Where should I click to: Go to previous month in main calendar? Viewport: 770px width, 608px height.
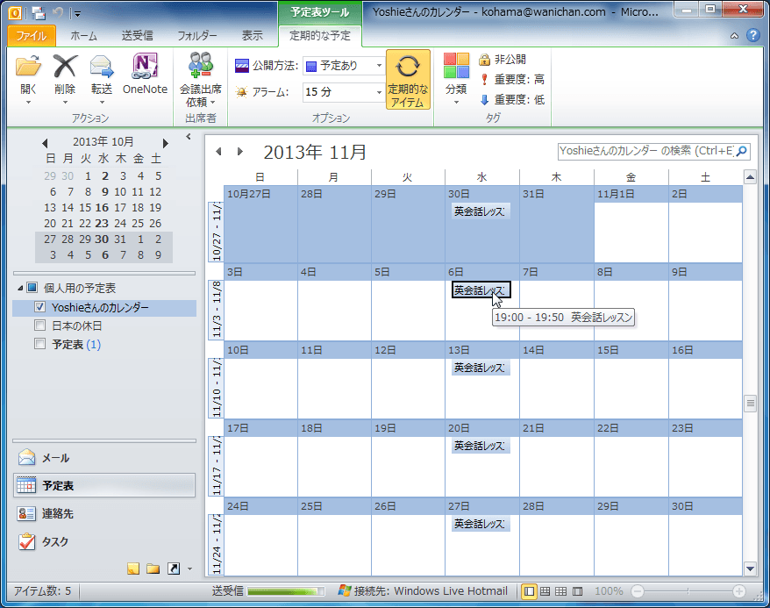[x=219, y=152]
